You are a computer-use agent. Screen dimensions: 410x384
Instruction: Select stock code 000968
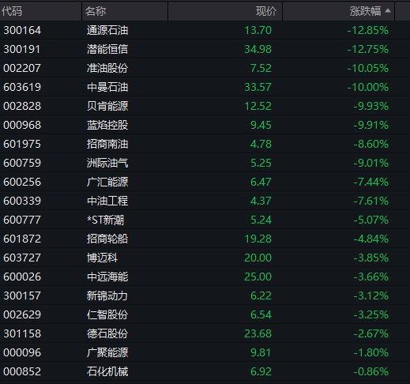(22, 125)
